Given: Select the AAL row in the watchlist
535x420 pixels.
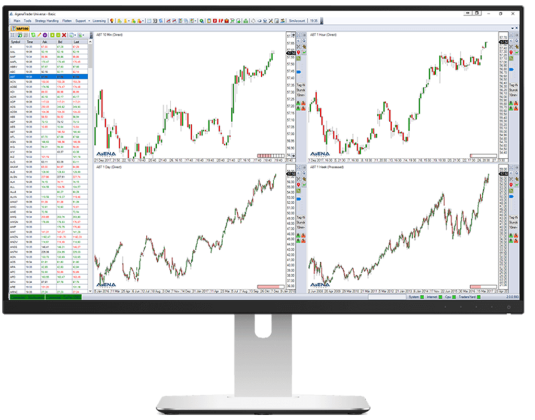Looking at the screenshot, I should pos(49,52).
